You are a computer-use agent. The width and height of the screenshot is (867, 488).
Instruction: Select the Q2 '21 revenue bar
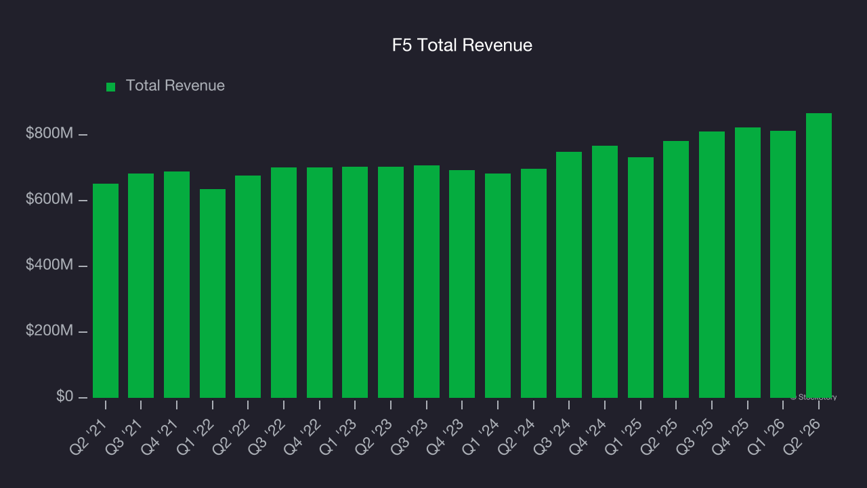[x=106, y=291]
